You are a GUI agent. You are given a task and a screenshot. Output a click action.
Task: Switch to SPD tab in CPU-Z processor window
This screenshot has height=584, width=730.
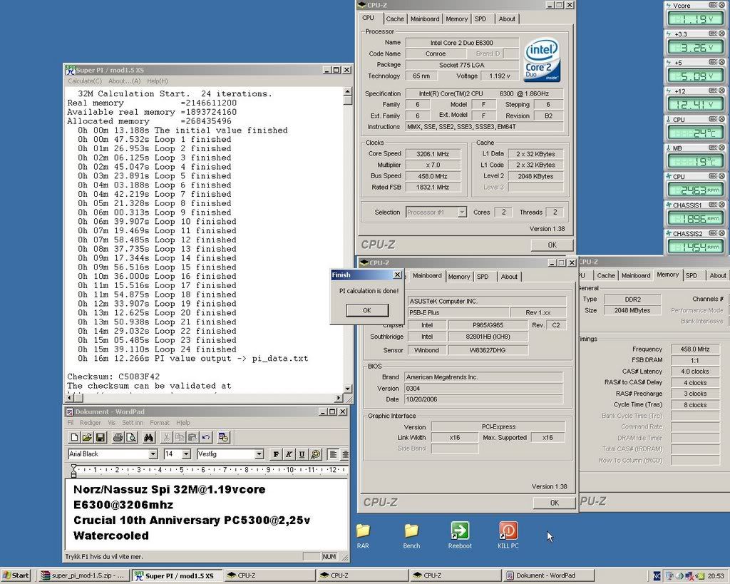(480, 19)
